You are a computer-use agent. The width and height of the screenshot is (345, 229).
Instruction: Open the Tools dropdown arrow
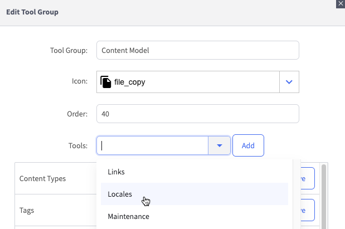coord(220,145)
